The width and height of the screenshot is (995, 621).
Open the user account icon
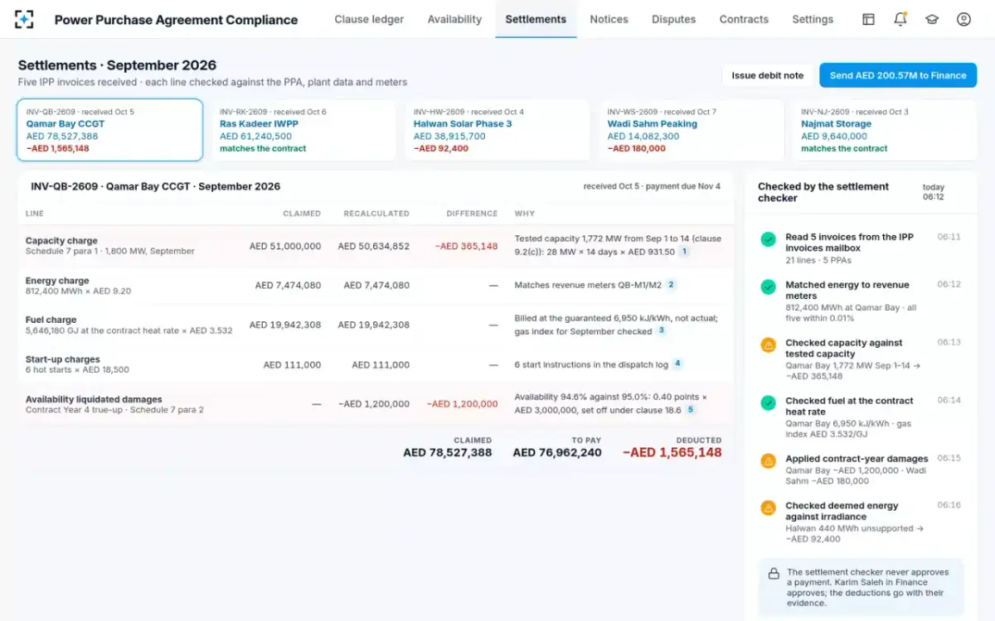point(963,19)
